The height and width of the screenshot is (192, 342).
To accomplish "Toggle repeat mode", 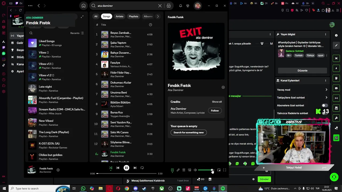I will point(142,168).
